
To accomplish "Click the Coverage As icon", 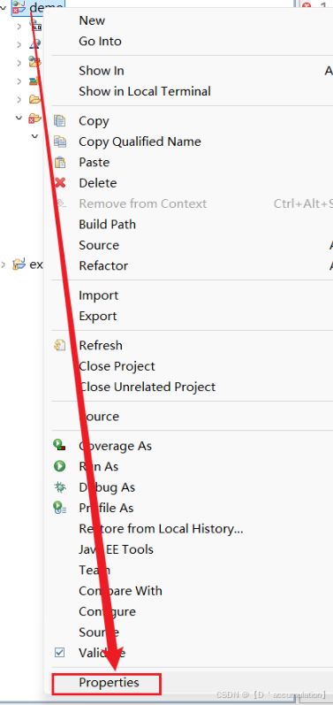I will pyautogui.click(x=60, y=445).
